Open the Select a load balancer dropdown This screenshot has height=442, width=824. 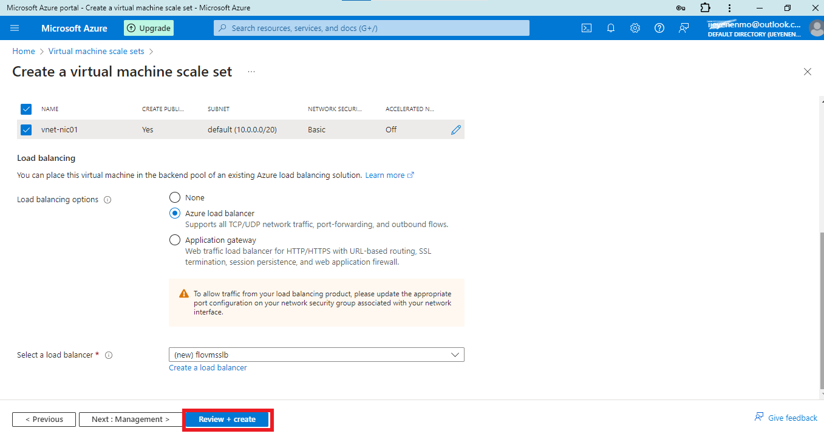click(316, 355)
